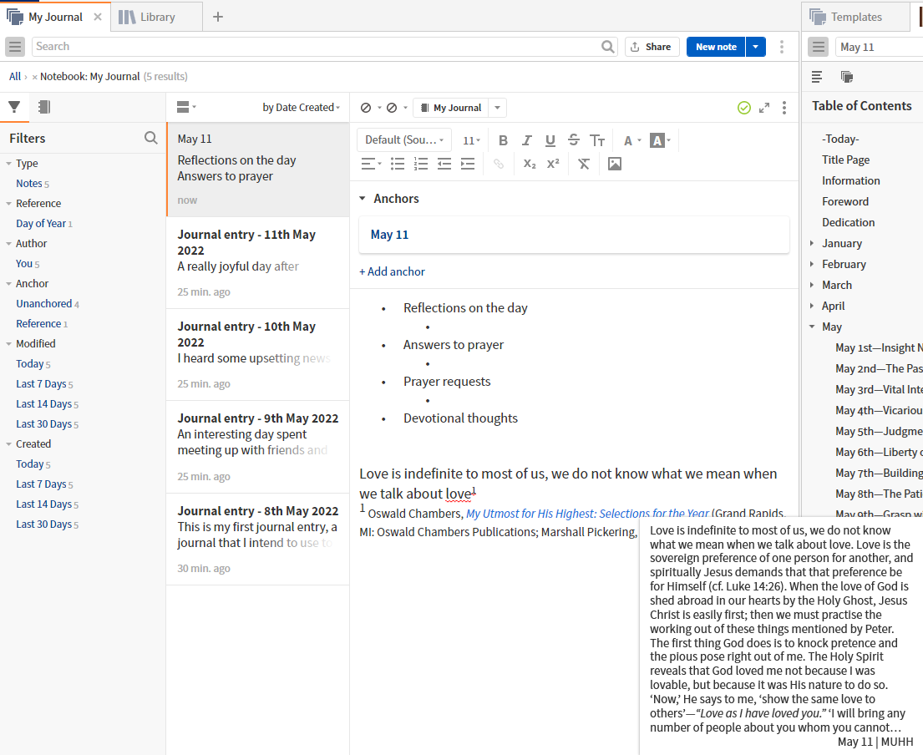Clear text formatting with the eraser icon
The width and height of the screenshot is (923, 755).
(583, 164)
